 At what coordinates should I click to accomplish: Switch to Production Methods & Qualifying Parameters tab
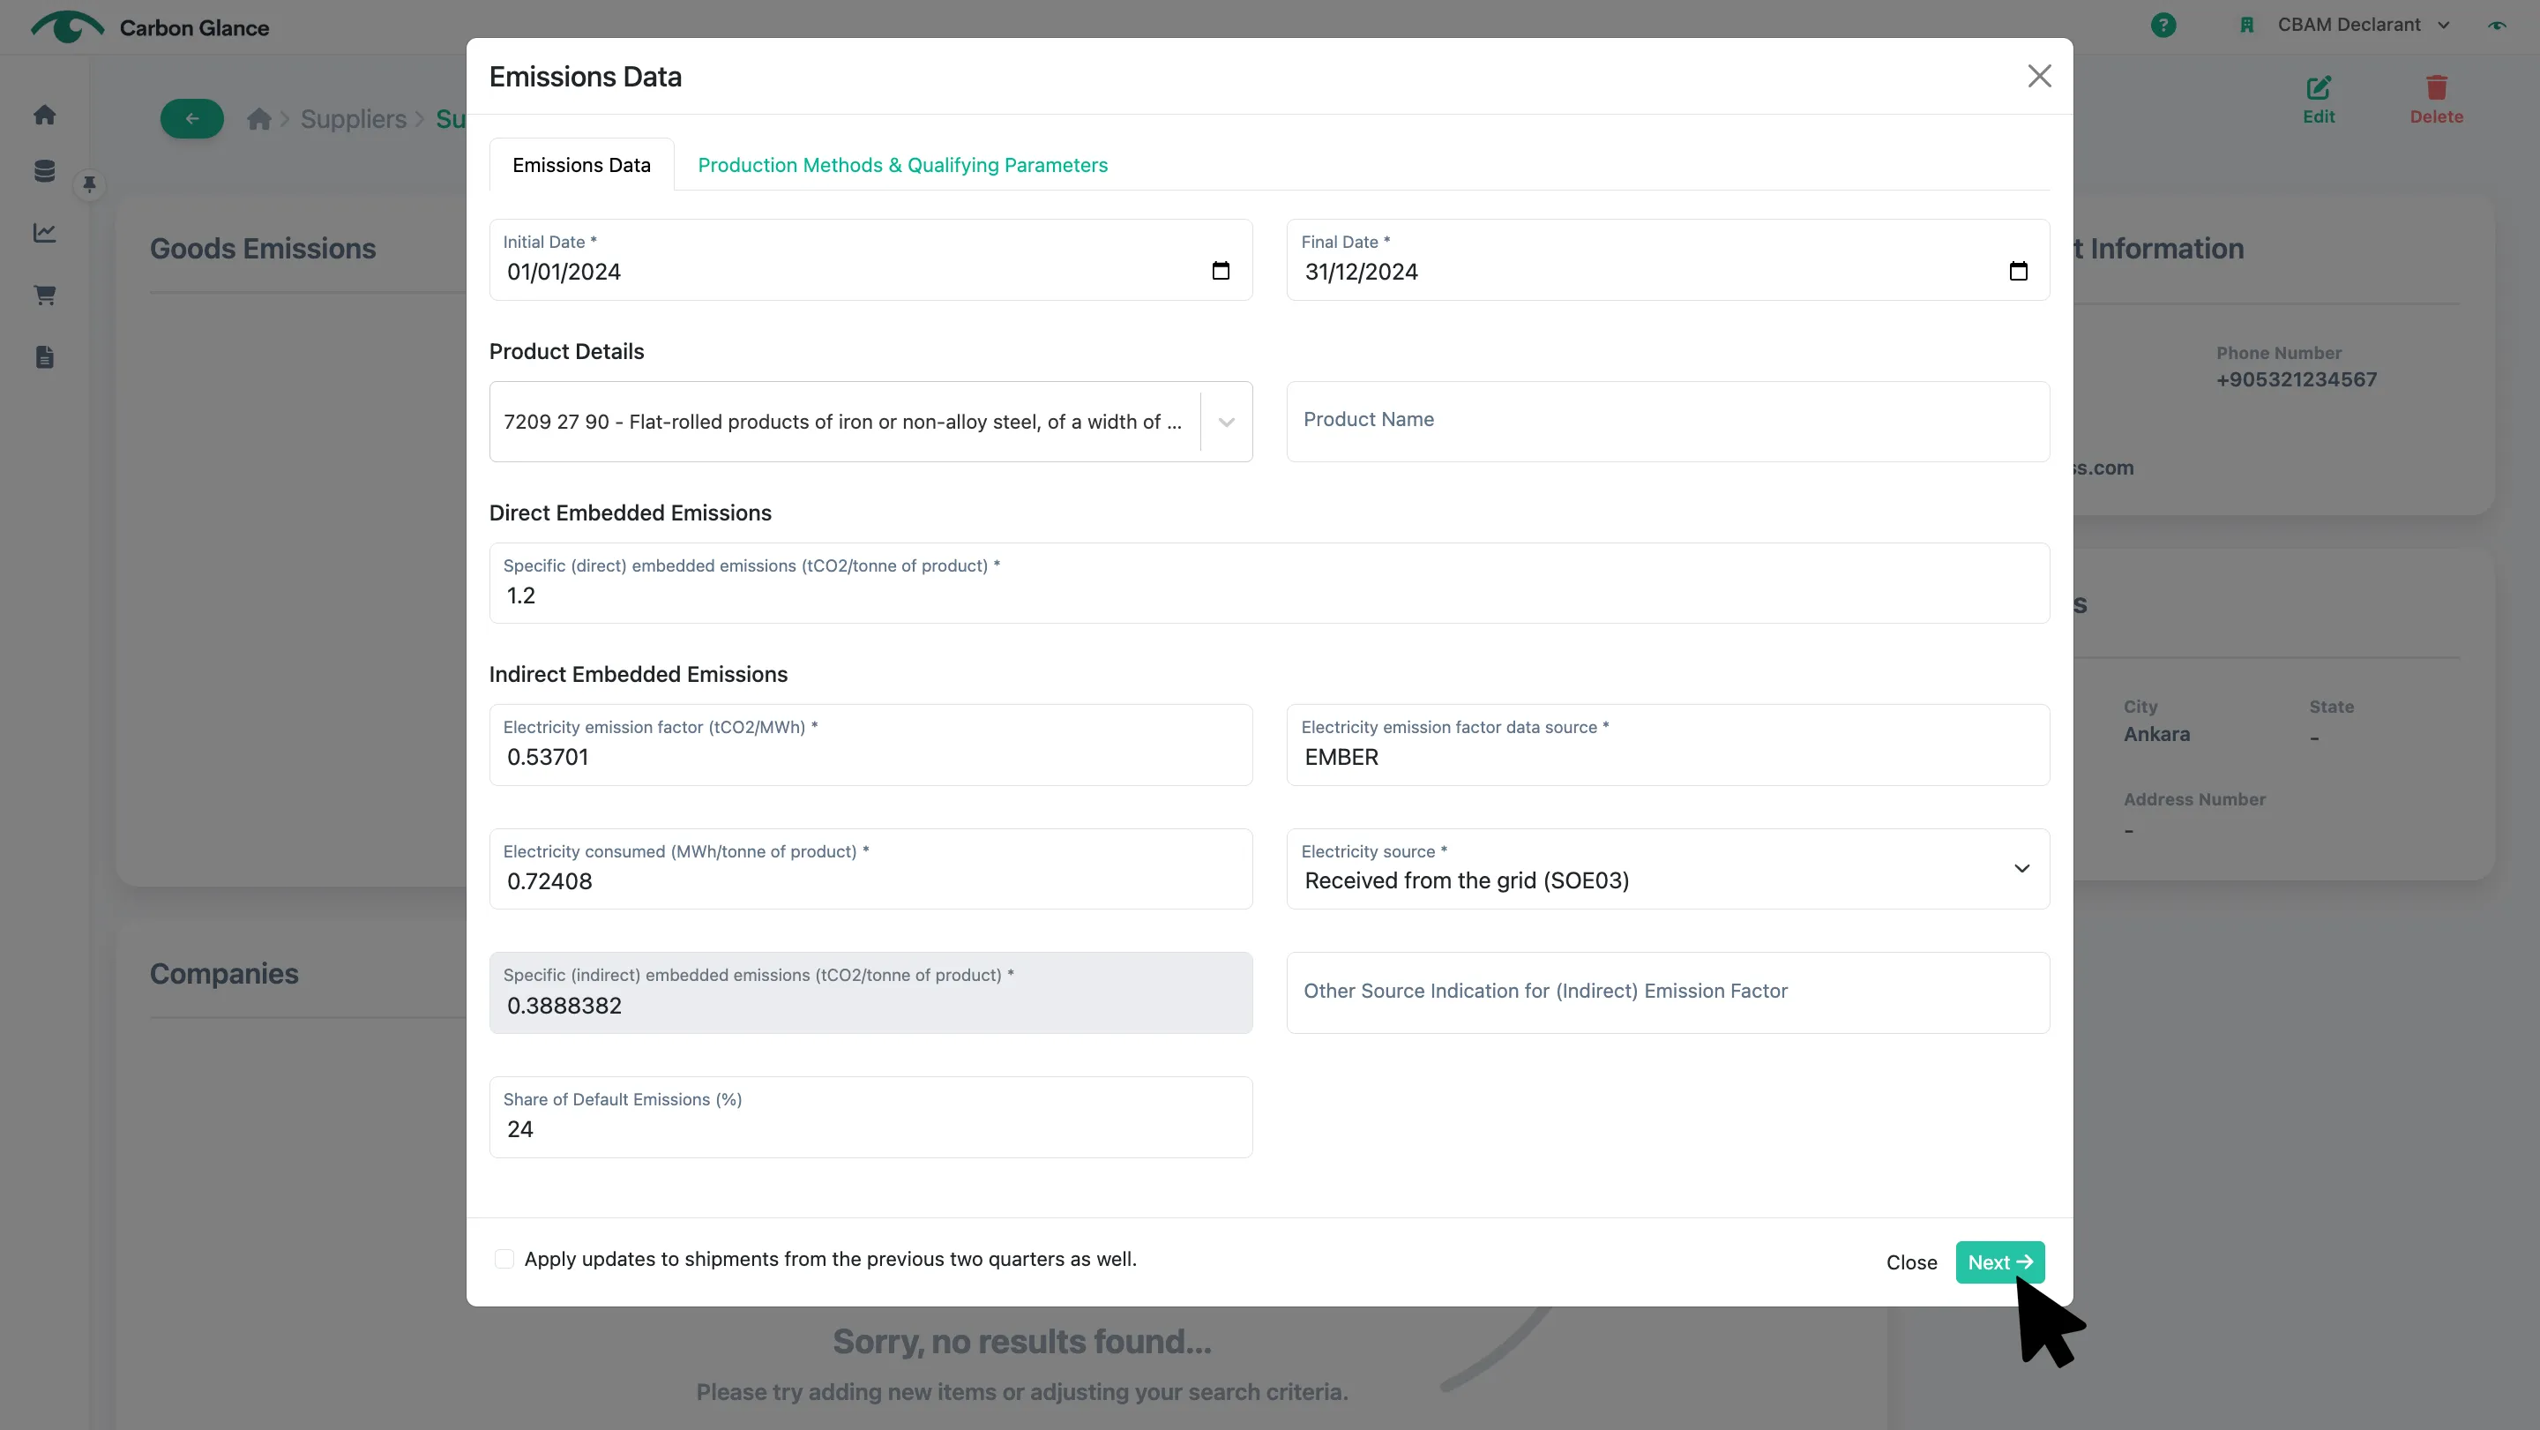pyautogui.click(x=902, y=165)
